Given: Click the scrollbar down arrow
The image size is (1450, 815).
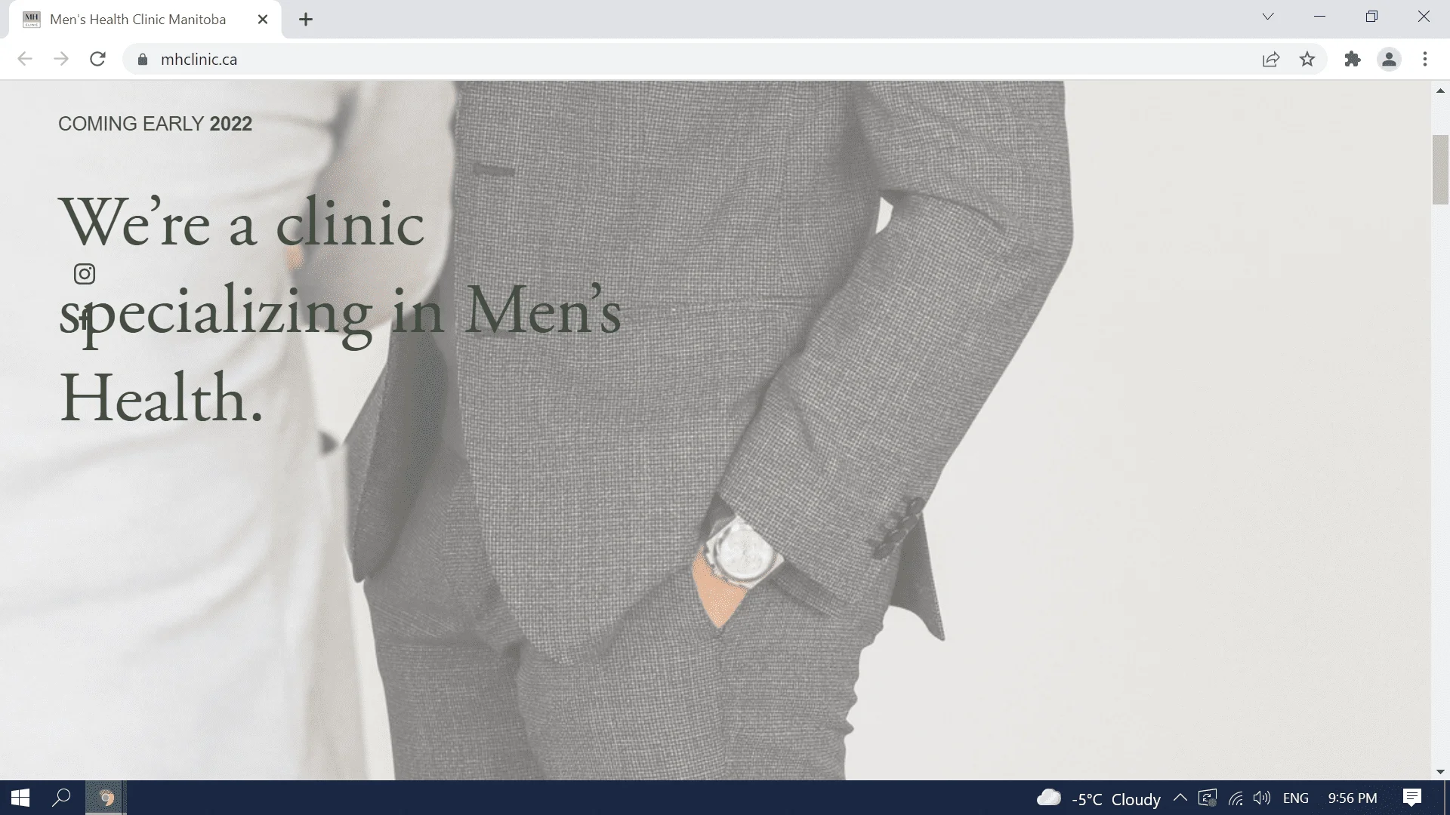Looking at the screenshot, I should pos(1440,772).
